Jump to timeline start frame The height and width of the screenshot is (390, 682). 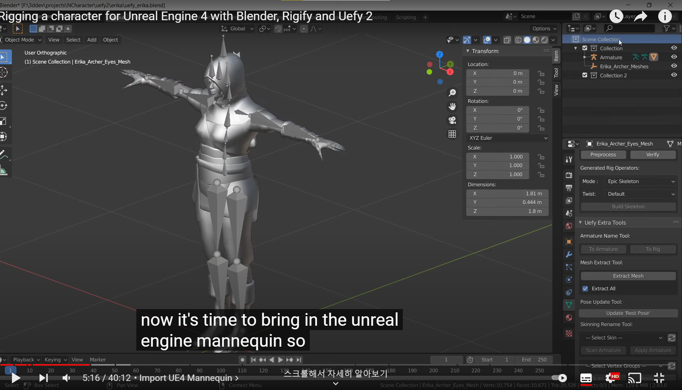click(x=253, y=360)
